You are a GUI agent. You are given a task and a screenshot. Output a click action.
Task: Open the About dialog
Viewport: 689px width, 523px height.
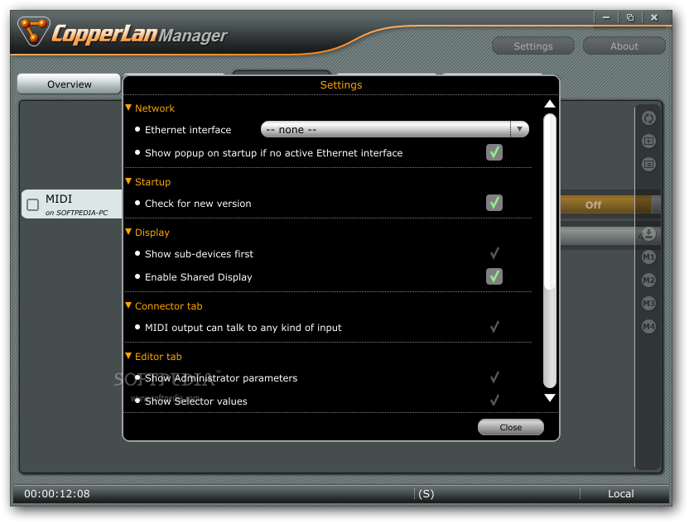[x=624, y=46]
